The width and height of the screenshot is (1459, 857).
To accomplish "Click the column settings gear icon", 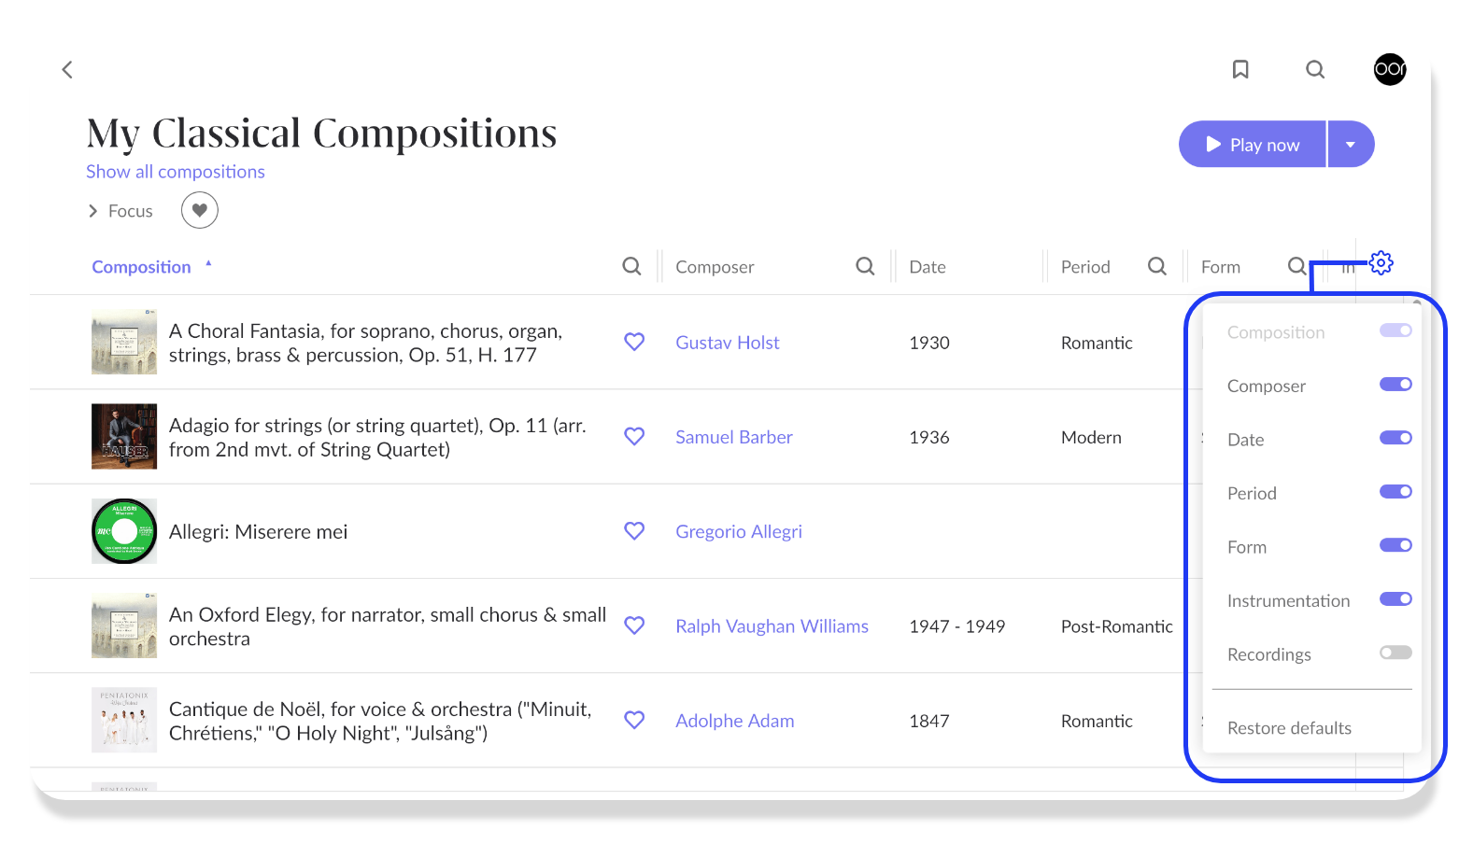I will (x=1381, y=262).
